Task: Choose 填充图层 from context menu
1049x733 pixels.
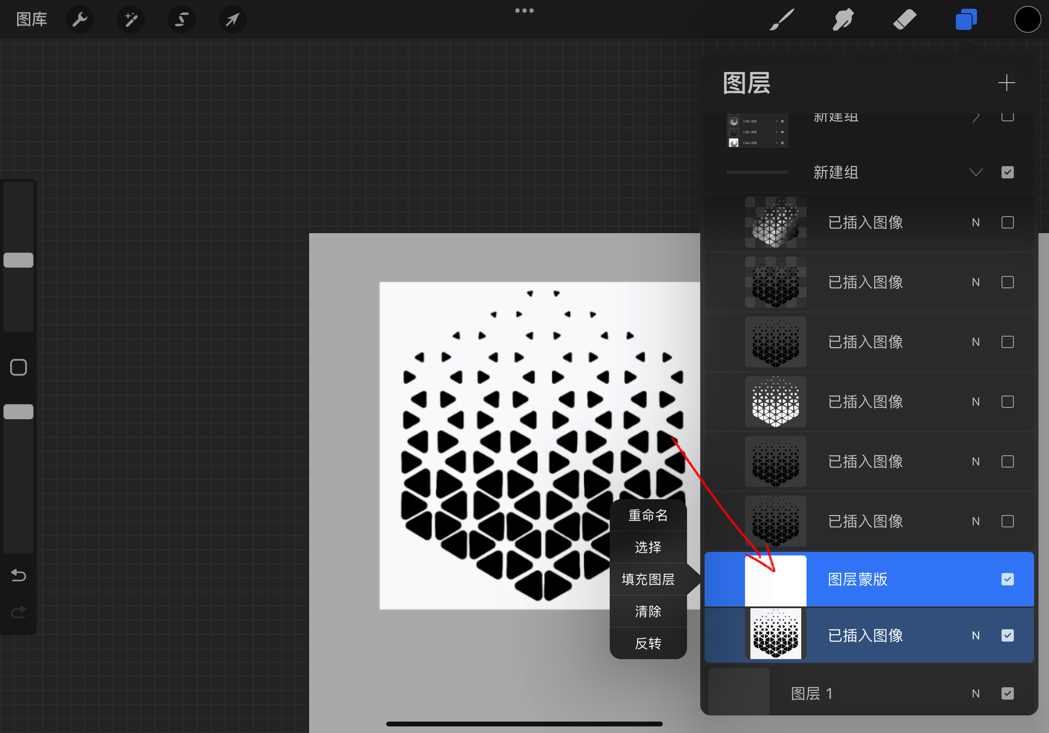Action: pos(648,579)
